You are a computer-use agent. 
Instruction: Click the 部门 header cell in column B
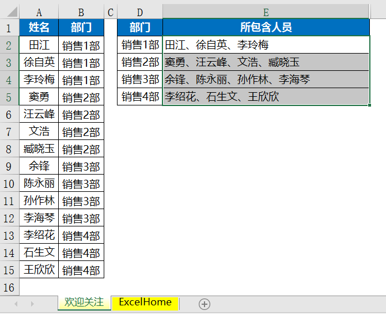click(81, 27)
